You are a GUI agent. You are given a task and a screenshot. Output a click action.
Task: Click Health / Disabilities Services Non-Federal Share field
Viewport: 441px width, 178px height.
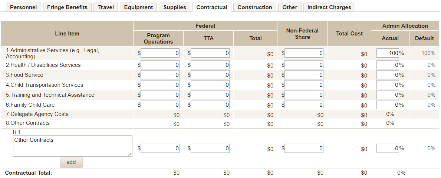point(304,65)
